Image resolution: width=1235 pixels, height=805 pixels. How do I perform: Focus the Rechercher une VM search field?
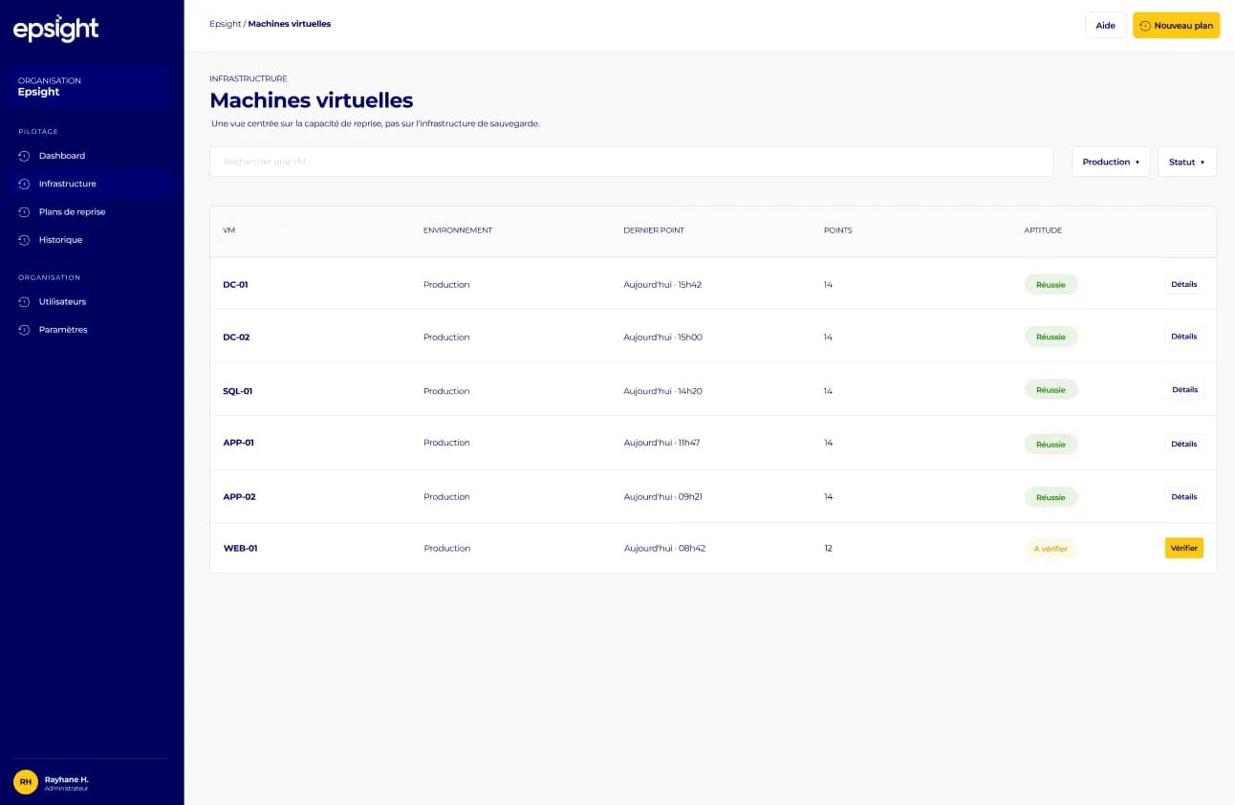tap(631, 162)
